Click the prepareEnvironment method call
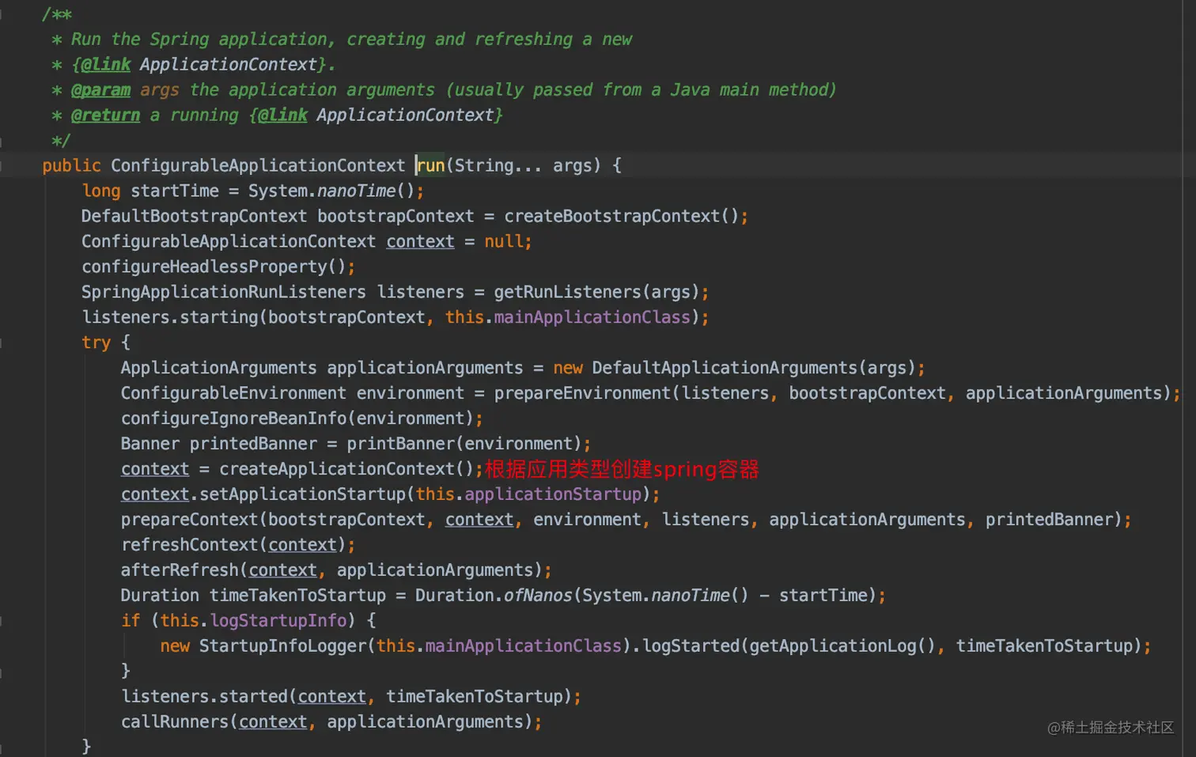 coord(582,393)
